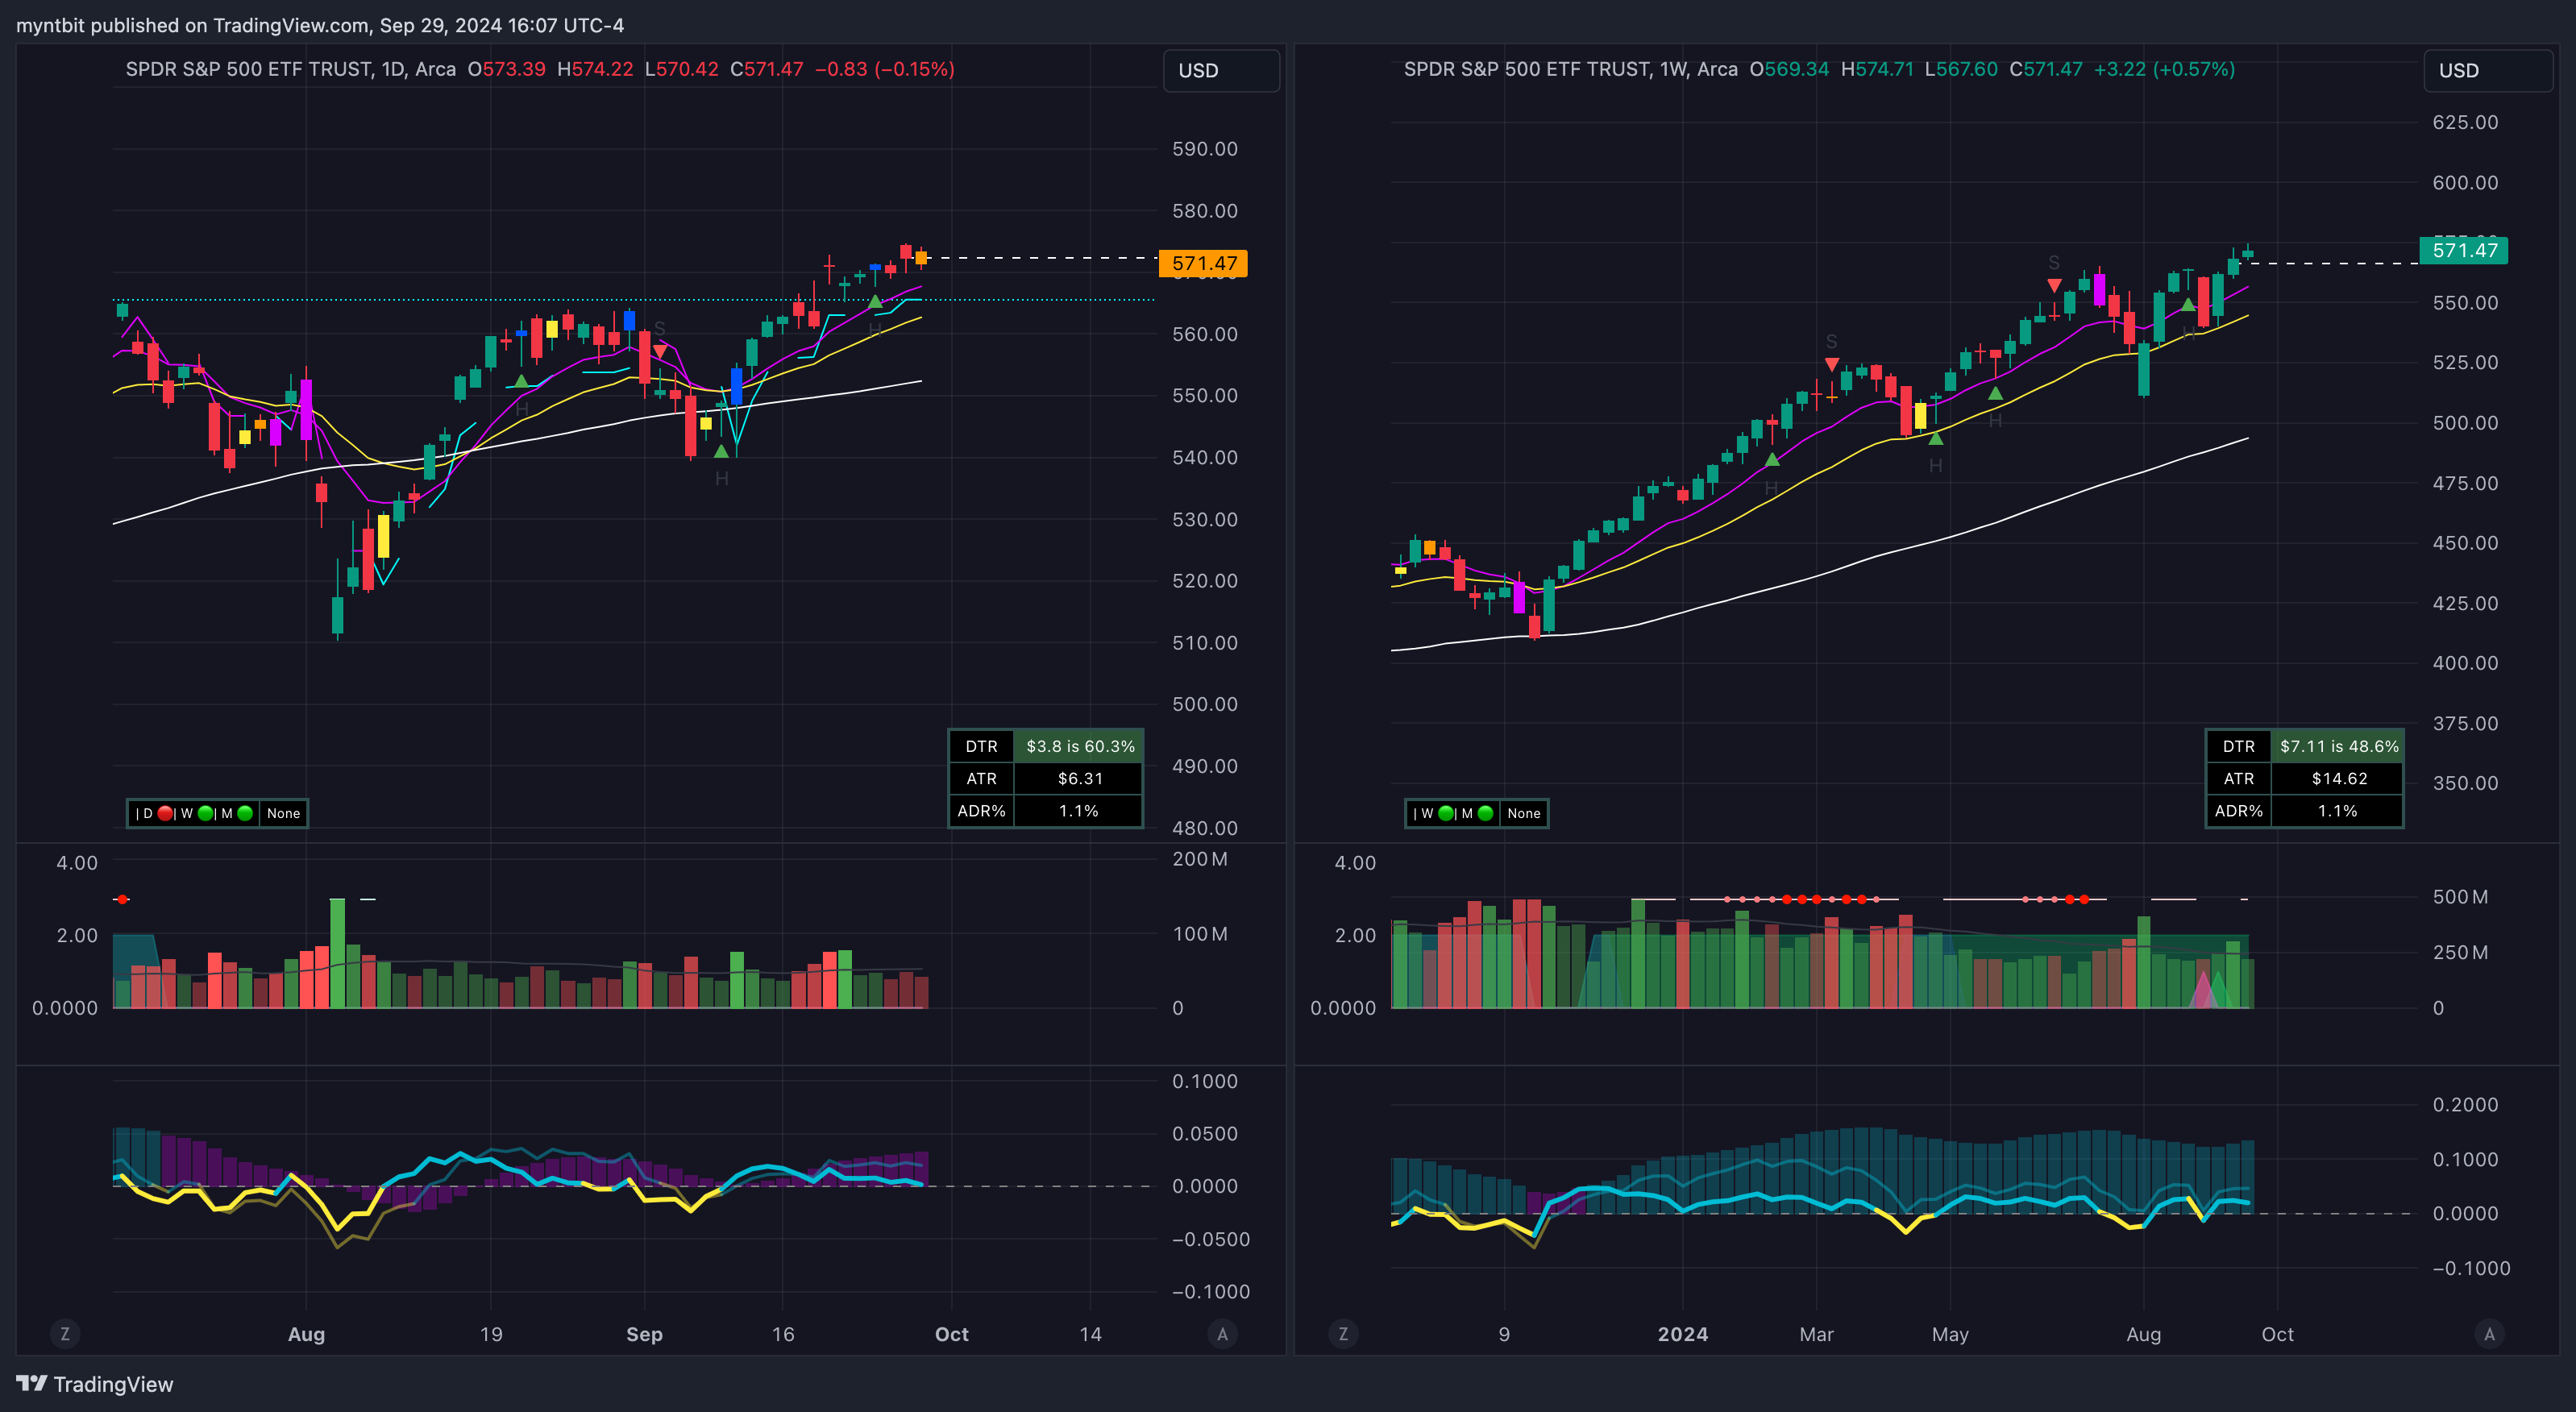Click the −0.1000 label on the daily oscillator axis

[1210, 1292]
